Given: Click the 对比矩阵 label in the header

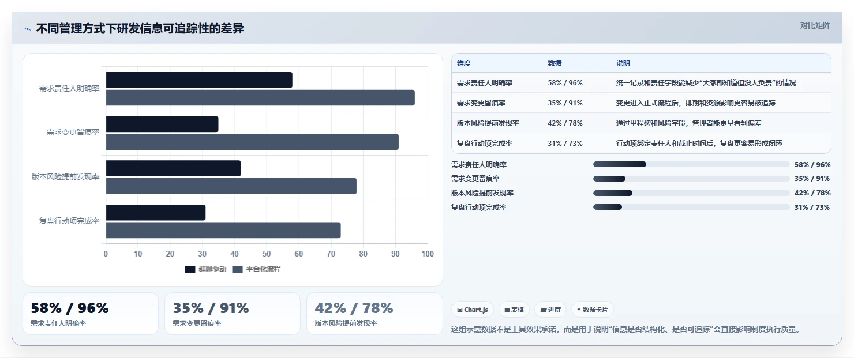Looking at the screenshot, I should point(815,25).
